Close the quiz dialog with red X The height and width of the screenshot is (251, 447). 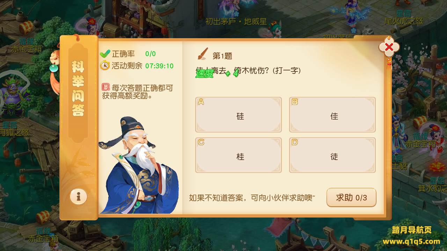click(389, 47)
